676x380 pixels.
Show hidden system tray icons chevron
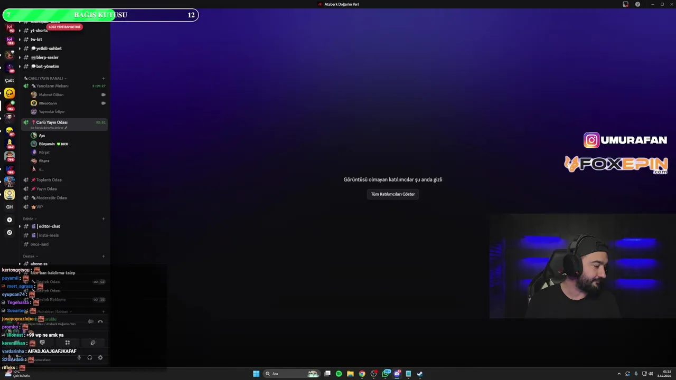click(619, 374)
